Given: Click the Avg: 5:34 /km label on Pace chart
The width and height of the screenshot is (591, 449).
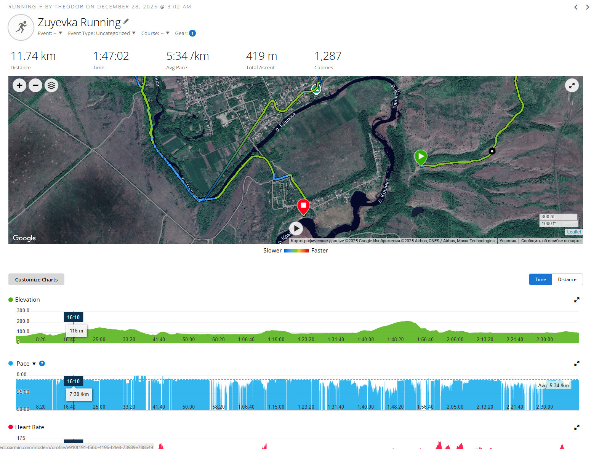Looking at the screenshot, I should tap(553, 385).
